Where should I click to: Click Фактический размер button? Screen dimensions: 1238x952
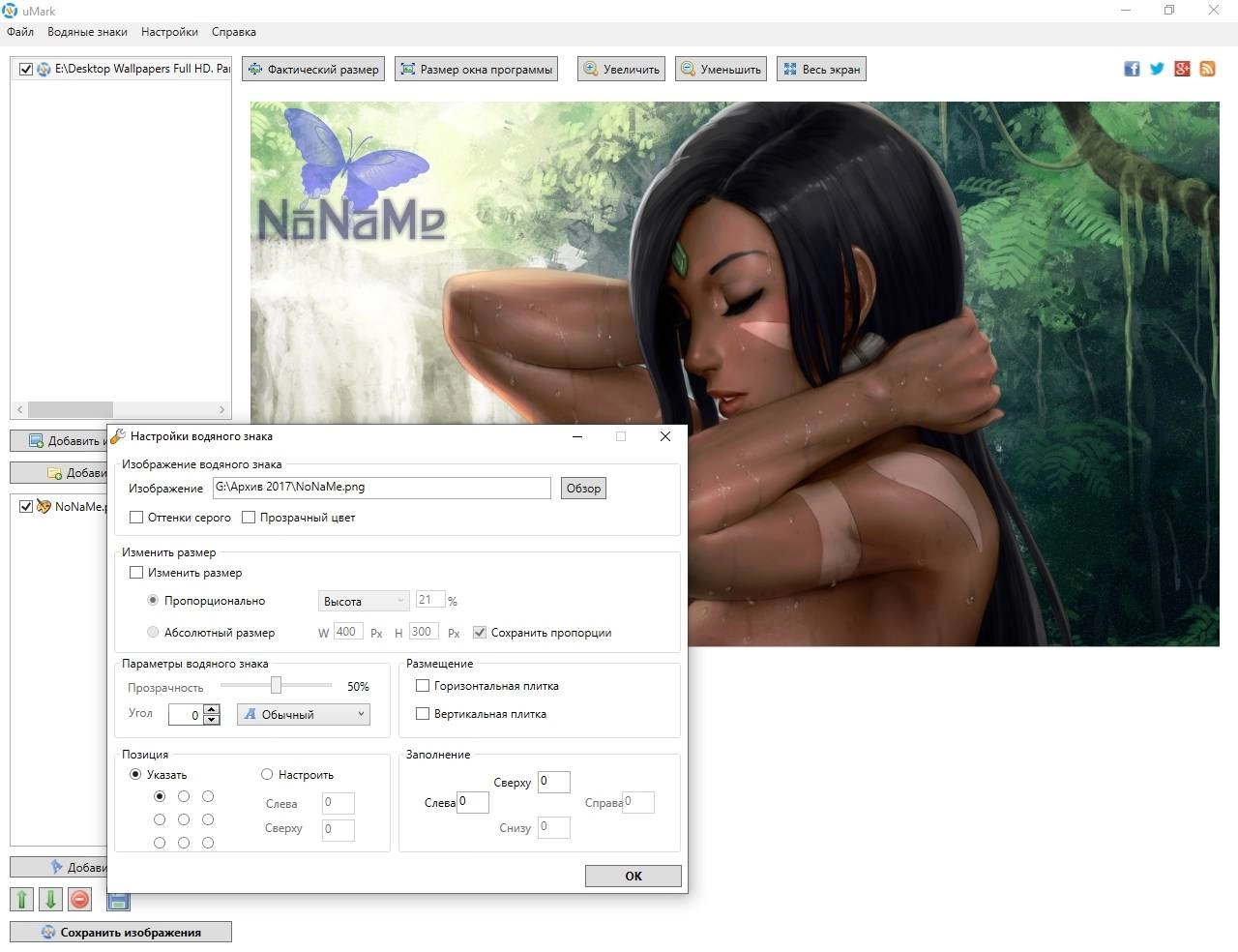click(312, 69)
